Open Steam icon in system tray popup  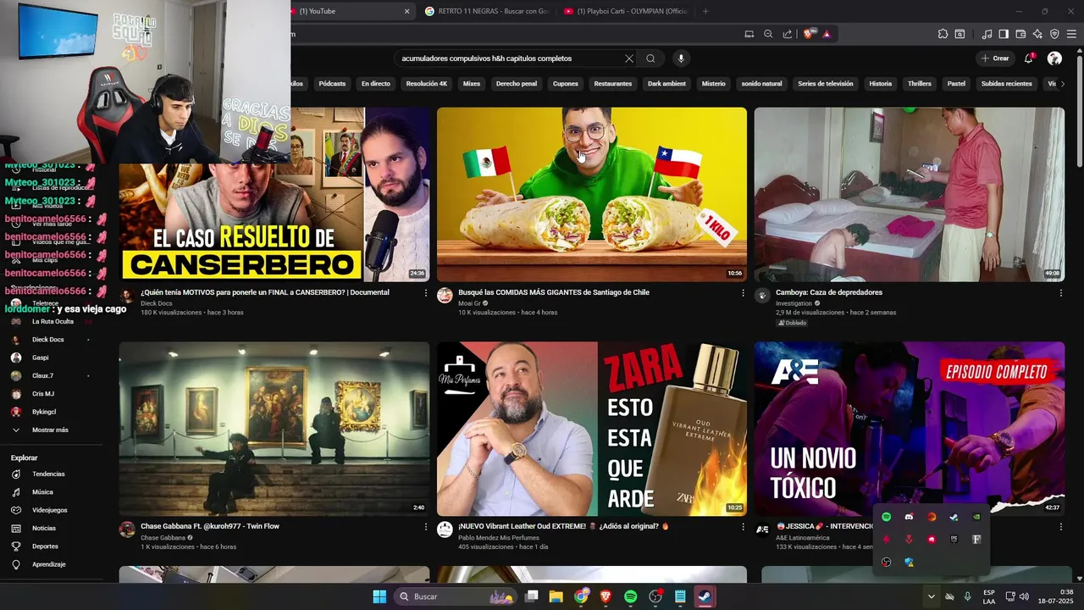click(954, 517)
